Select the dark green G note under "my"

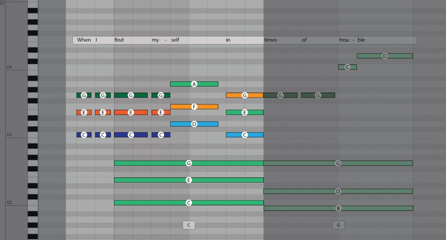(161, 95)
